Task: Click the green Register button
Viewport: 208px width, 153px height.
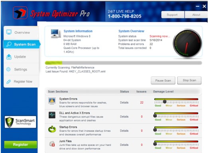Action: [21, 145]
